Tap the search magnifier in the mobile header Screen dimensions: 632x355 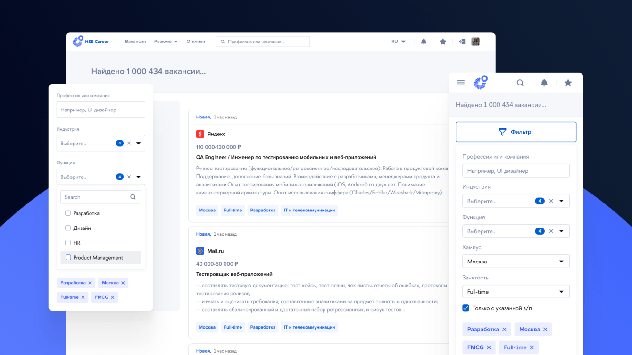pyautogui.click(x=520, y=83)
